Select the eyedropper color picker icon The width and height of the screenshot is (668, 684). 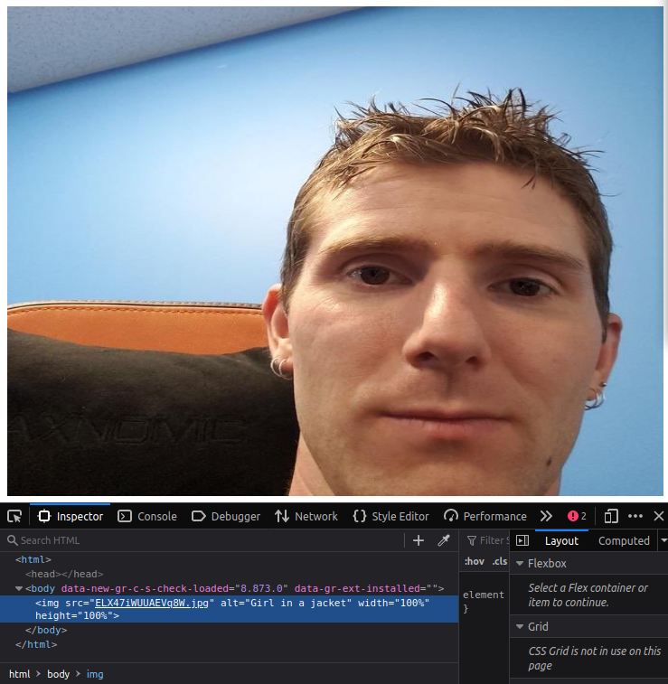444,540
